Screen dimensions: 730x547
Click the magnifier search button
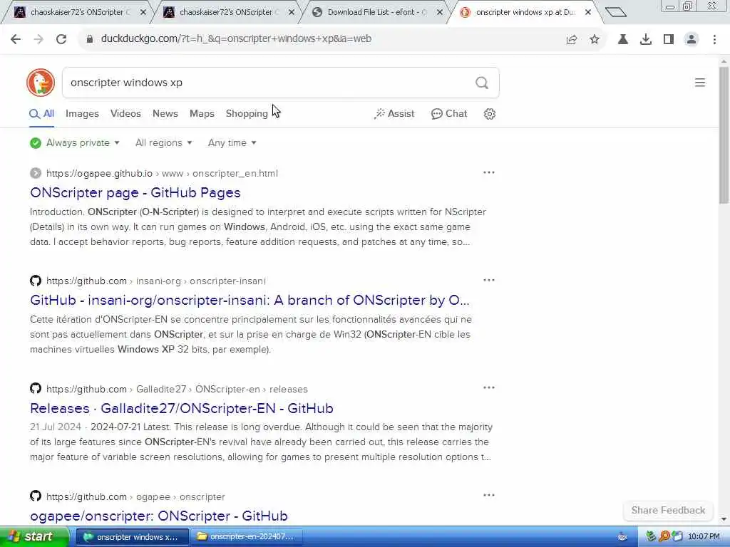point(482,83)
